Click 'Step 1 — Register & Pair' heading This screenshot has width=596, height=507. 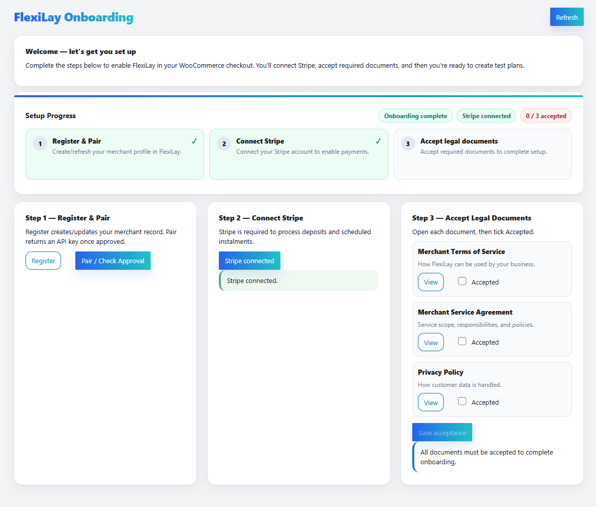click(x=68, y=218)
